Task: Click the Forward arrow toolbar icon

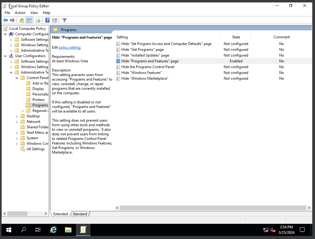Action: [x=12, y=20]
